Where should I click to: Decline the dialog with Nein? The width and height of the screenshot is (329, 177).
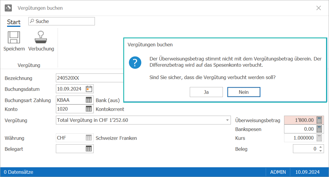coord(244,92)
